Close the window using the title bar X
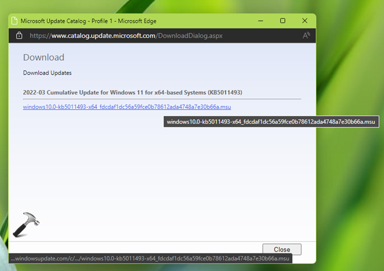This screenshot has width=384, height=271. click(x=305, y=21)
